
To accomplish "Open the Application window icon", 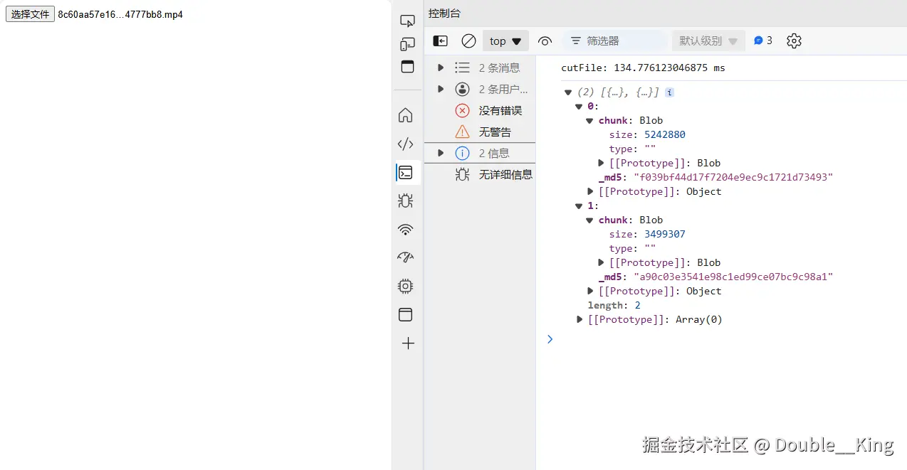I will (x=406, y=314).
